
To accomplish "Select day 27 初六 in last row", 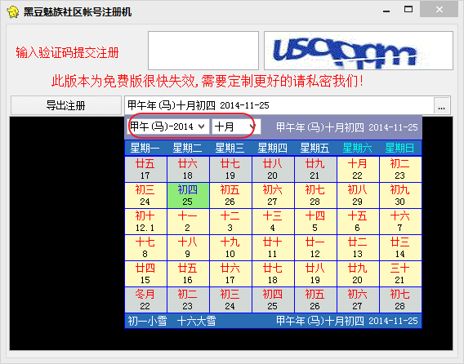I will [358, 300].
